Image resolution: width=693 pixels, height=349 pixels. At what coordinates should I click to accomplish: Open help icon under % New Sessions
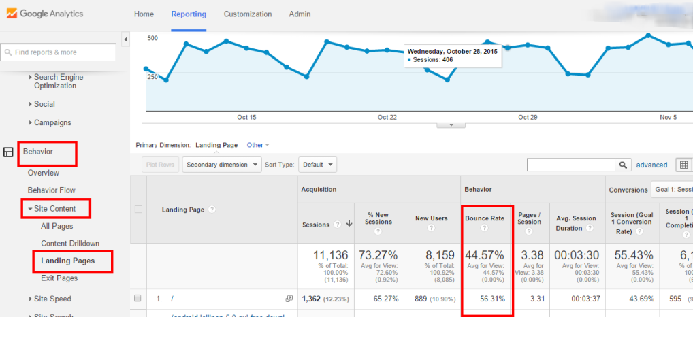378,231
